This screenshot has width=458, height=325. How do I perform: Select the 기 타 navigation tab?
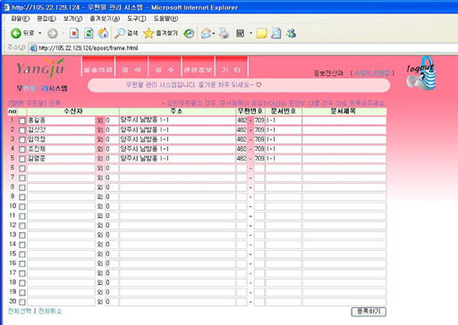tap(231, 67)
